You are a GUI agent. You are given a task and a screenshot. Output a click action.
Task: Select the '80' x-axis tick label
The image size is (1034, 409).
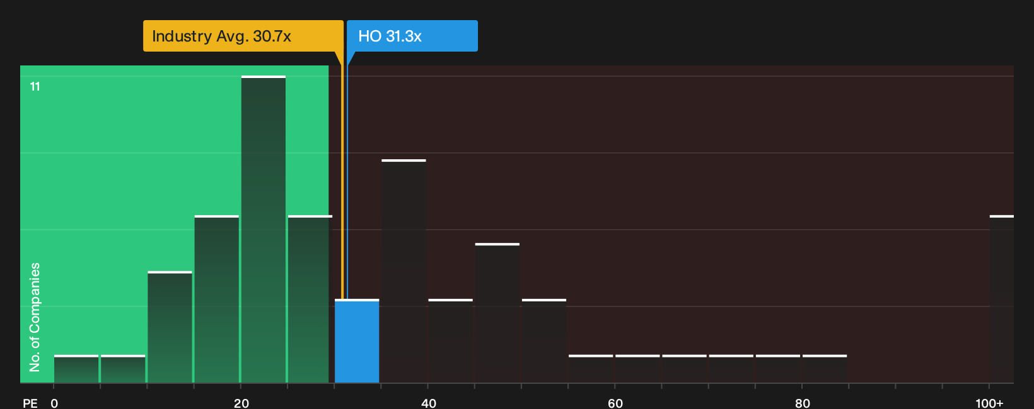803,403
